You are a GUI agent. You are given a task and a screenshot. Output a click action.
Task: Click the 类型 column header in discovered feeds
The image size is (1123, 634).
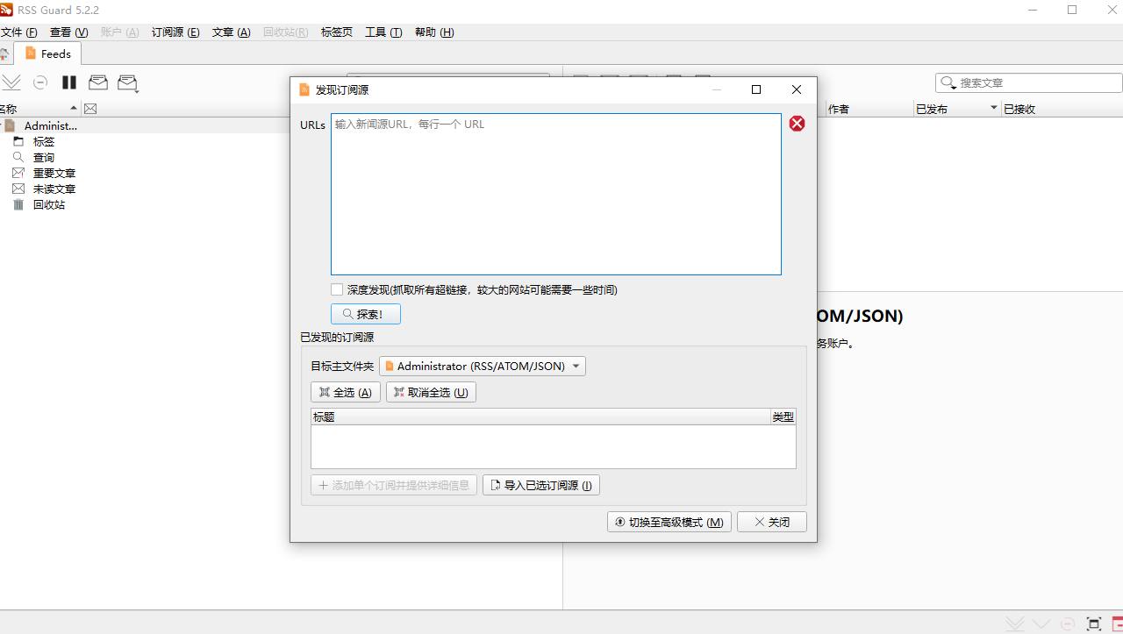(783, 417)
